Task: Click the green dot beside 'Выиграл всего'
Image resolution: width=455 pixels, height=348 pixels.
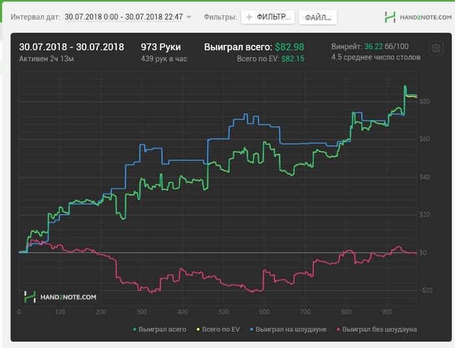Action: 135,329
